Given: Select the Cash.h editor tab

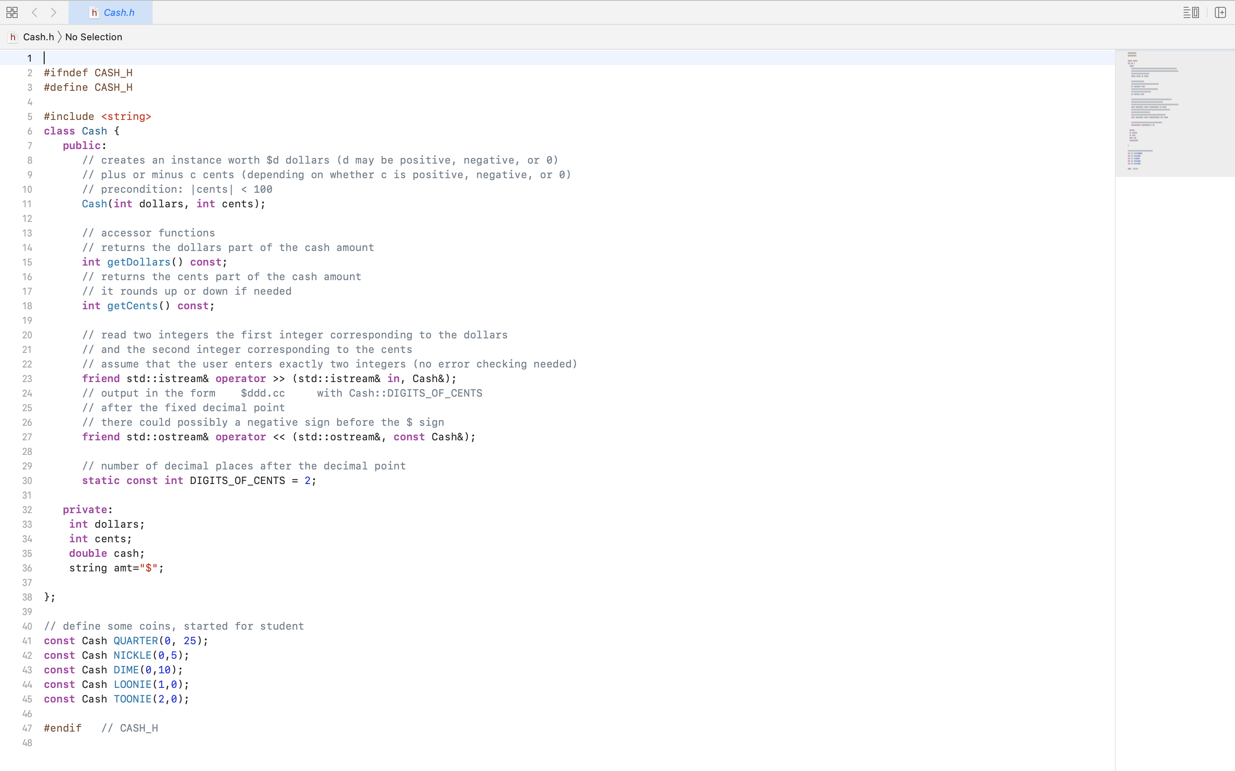Looking at the screenshot, I should 118,13.
